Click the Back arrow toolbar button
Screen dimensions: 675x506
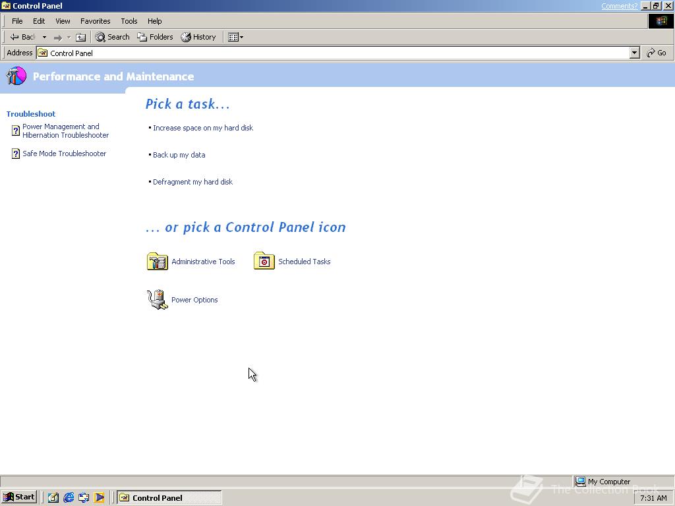(22, 37)
